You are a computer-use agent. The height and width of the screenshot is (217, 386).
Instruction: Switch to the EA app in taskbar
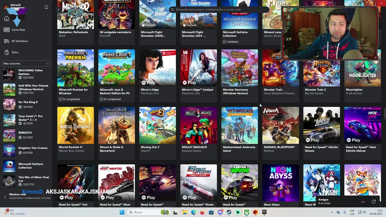(255, 212)
